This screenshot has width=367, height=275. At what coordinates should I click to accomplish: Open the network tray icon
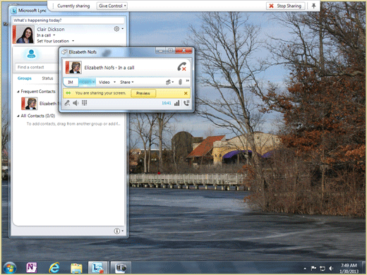(x=322, y=268)
